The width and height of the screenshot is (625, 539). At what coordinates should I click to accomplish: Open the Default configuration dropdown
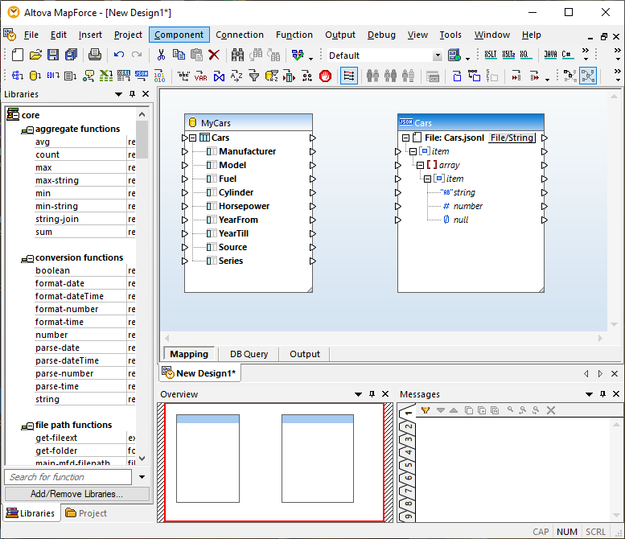(438, 56)
